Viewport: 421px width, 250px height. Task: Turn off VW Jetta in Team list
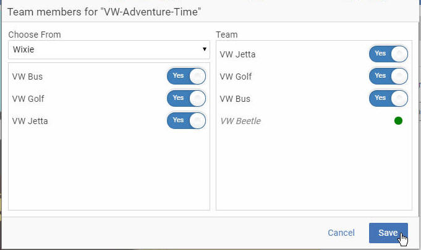pos(388,54)
